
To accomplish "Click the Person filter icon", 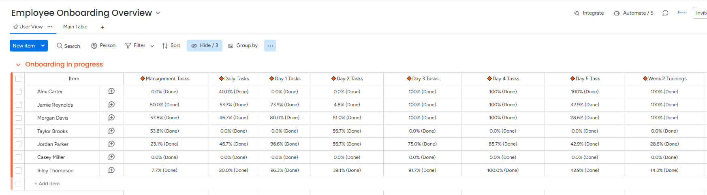I will click(94, 46).
